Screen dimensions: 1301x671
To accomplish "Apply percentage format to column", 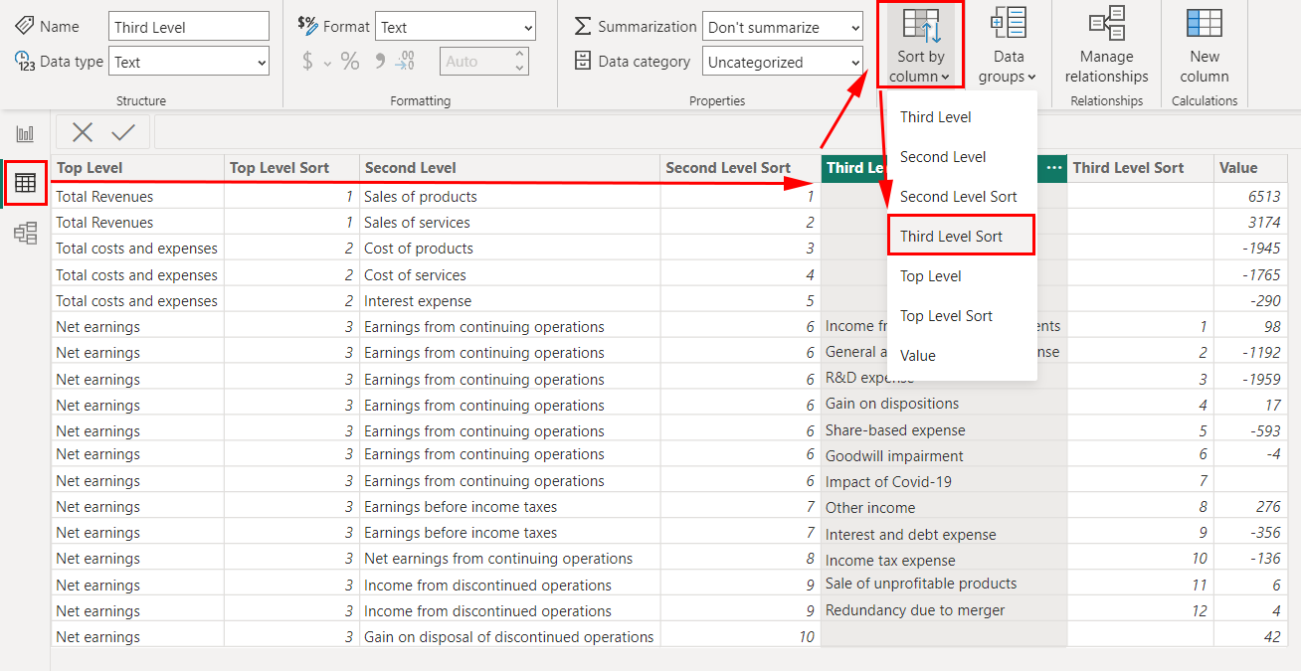I will click(x=350, y=62).
